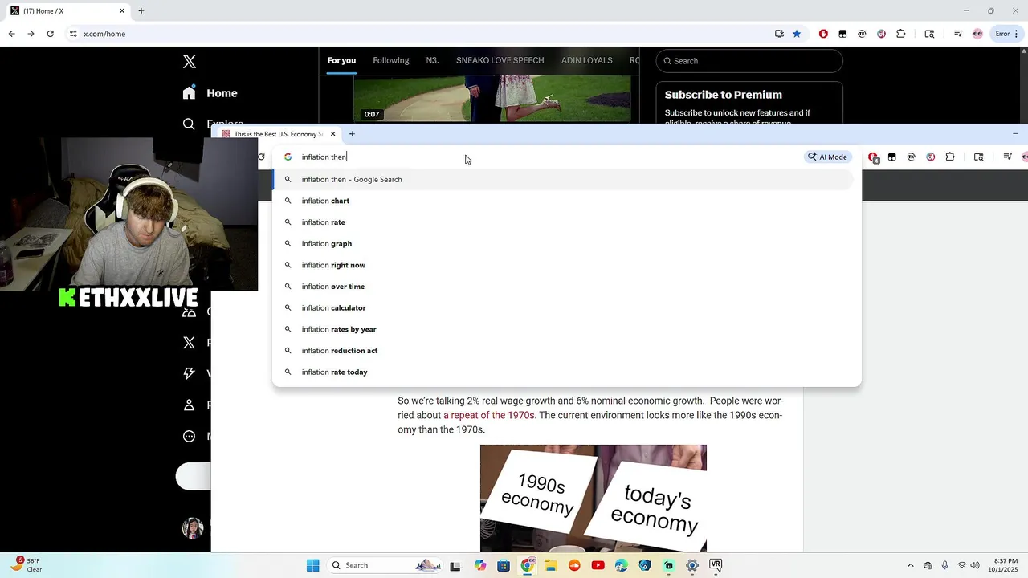Click the bookmark star in x.com address bar
This screenshot has width=1028, height=578.
pyautogui.click(x=797, y=34)
